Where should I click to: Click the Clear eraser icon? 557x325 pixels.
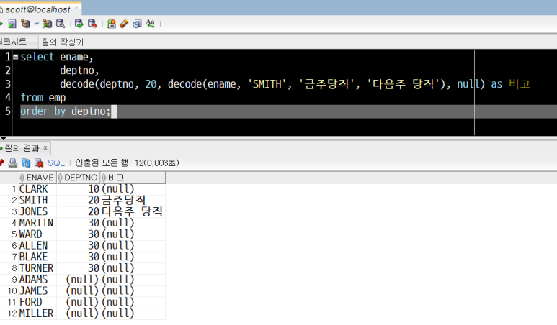(x=124, y=24)
